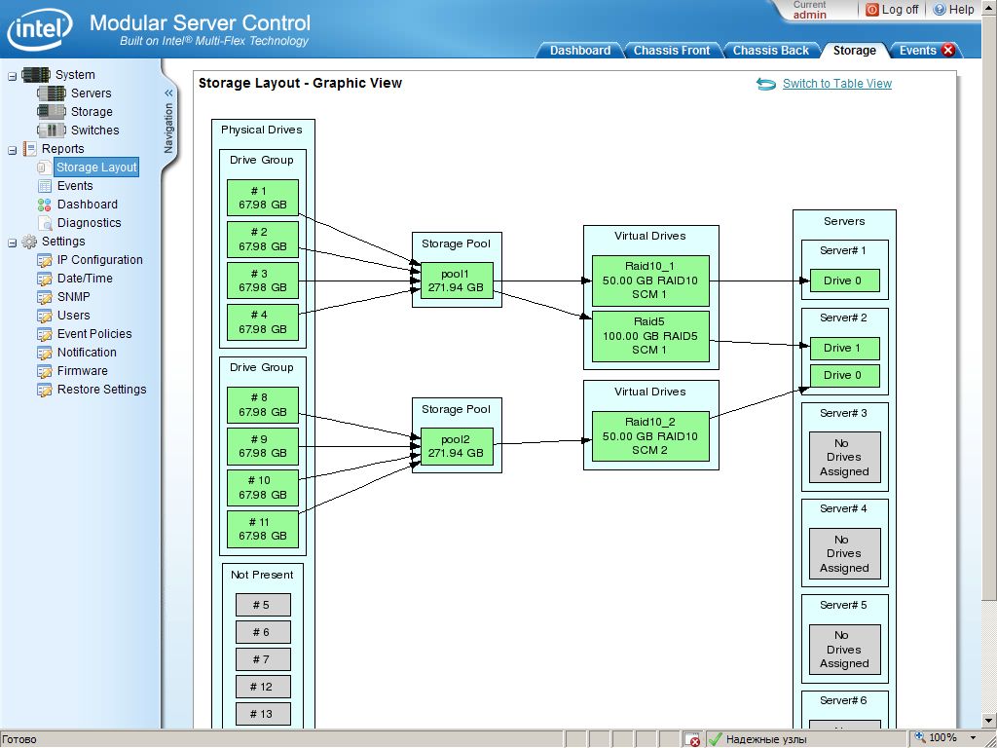The image size is (997, 748).
Task: Select the pool1 storage pool node
Action: (457, 281)
